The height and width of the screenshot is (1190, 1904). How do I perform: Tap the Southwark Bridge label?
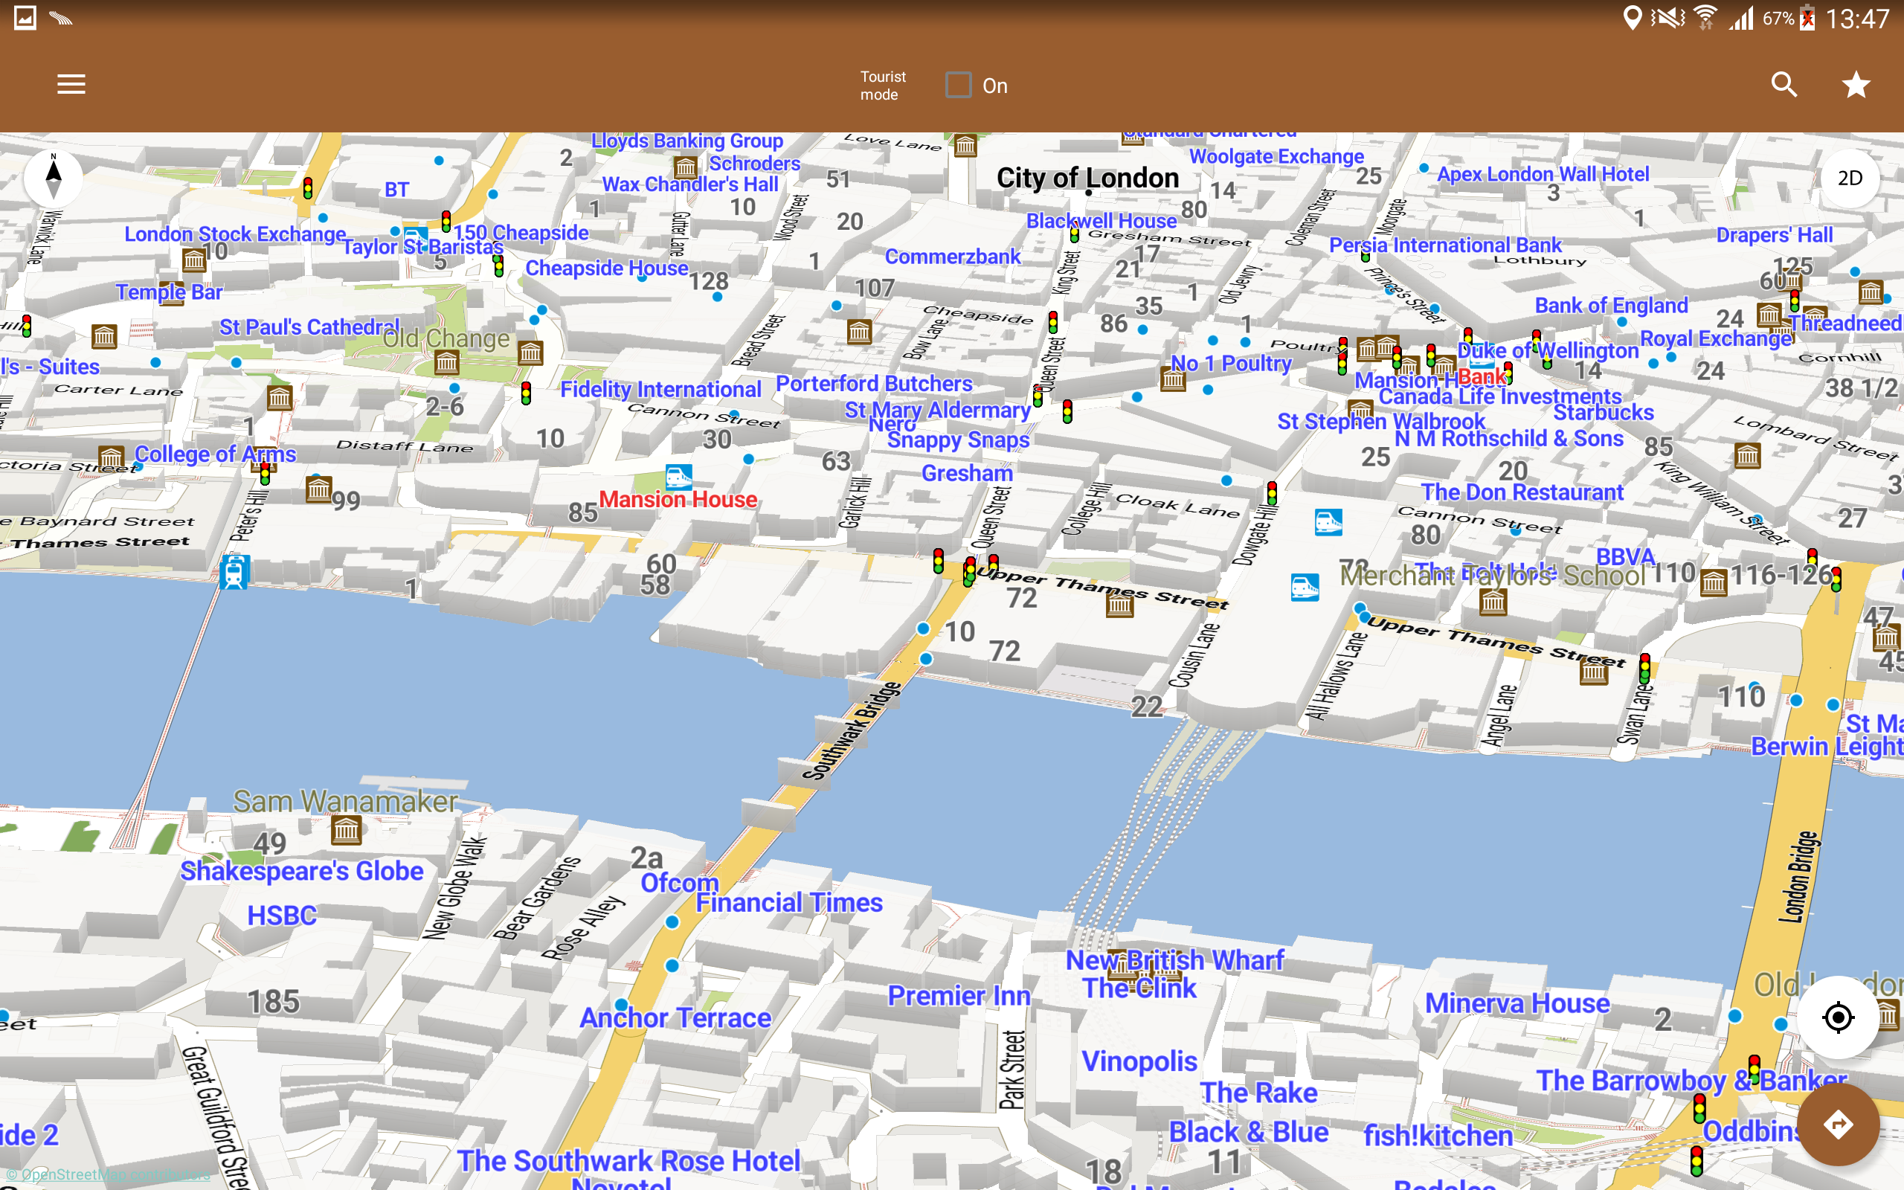point(851,731)
